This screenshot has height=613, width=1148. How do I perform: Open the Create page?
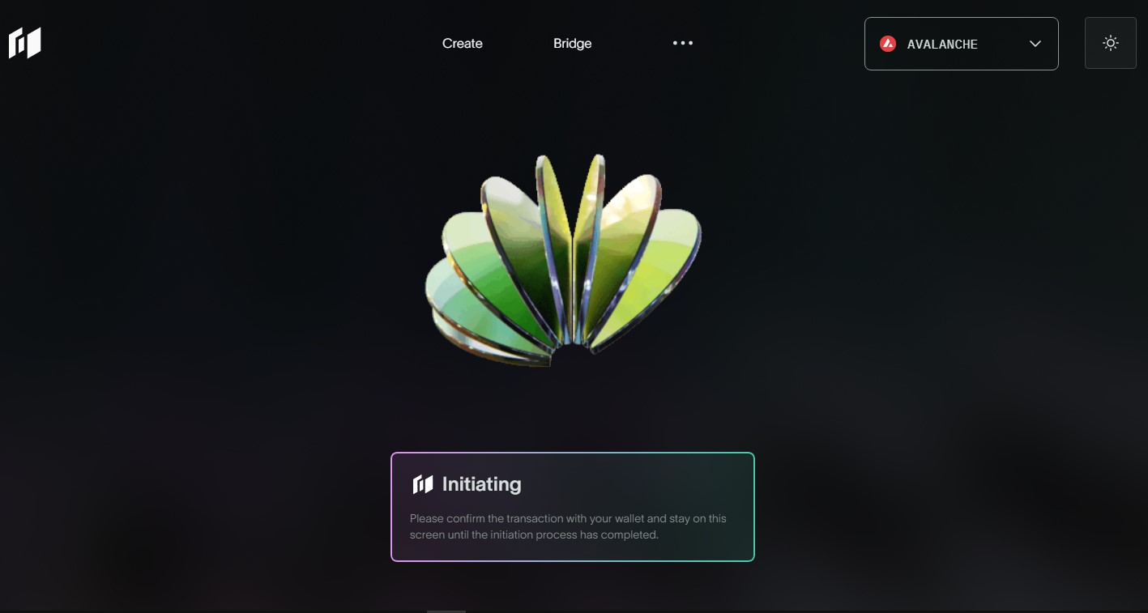[463, 44]
